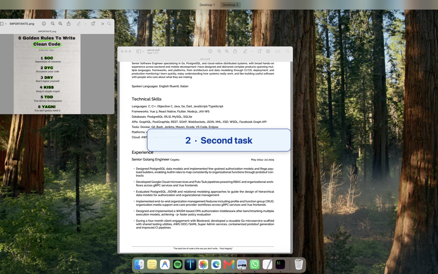The image size is (438, 274).
Task: Rotate the edcvk.pdf page
Action: [260, 51]
